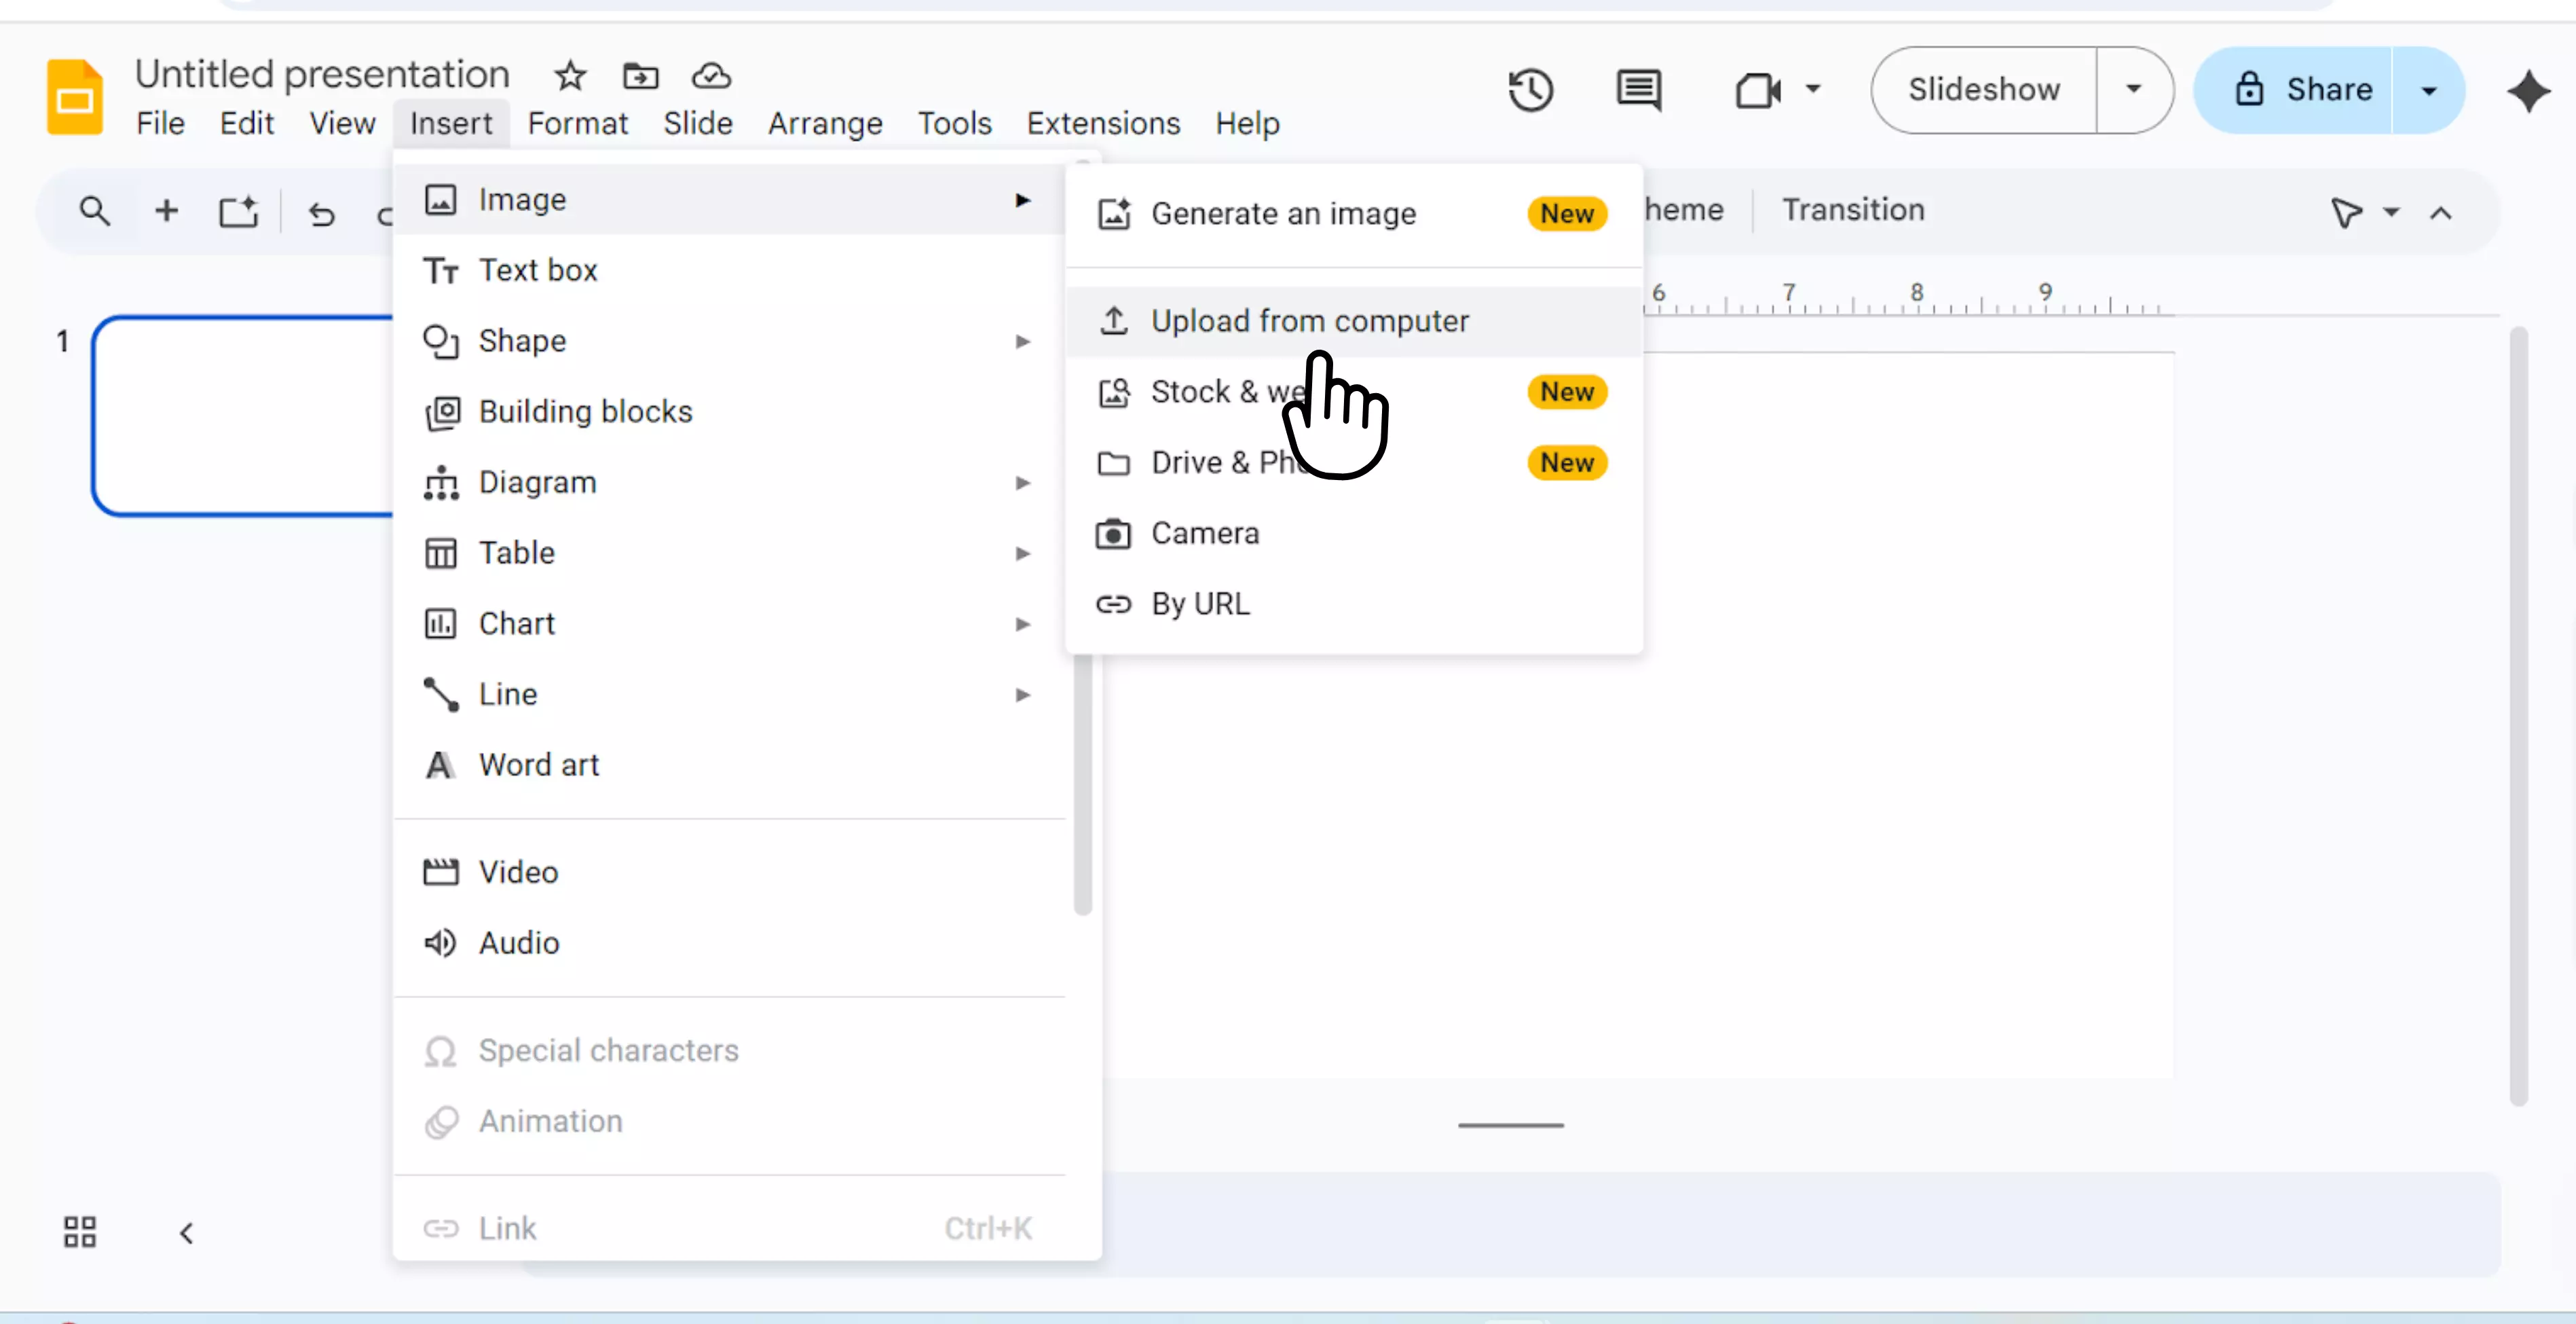Click the Gemini sparkle icon
2576x1324 pixels.
[x=2528, y=91]
